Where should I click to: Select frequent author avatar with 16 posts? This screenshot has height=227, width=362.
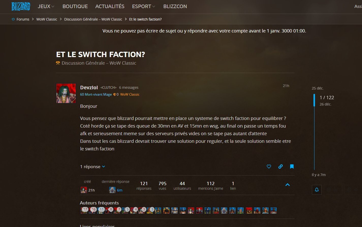coord(92,211)
